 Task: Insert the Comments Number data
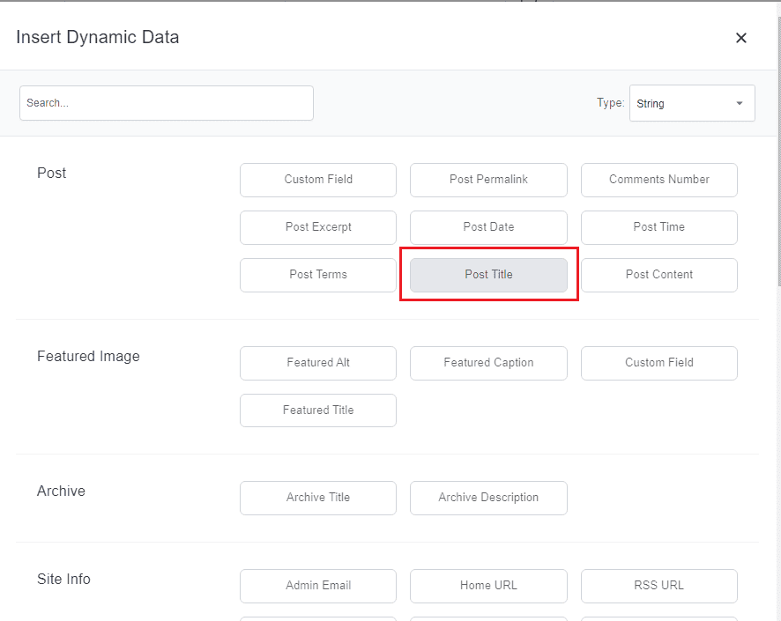[659, 180]
